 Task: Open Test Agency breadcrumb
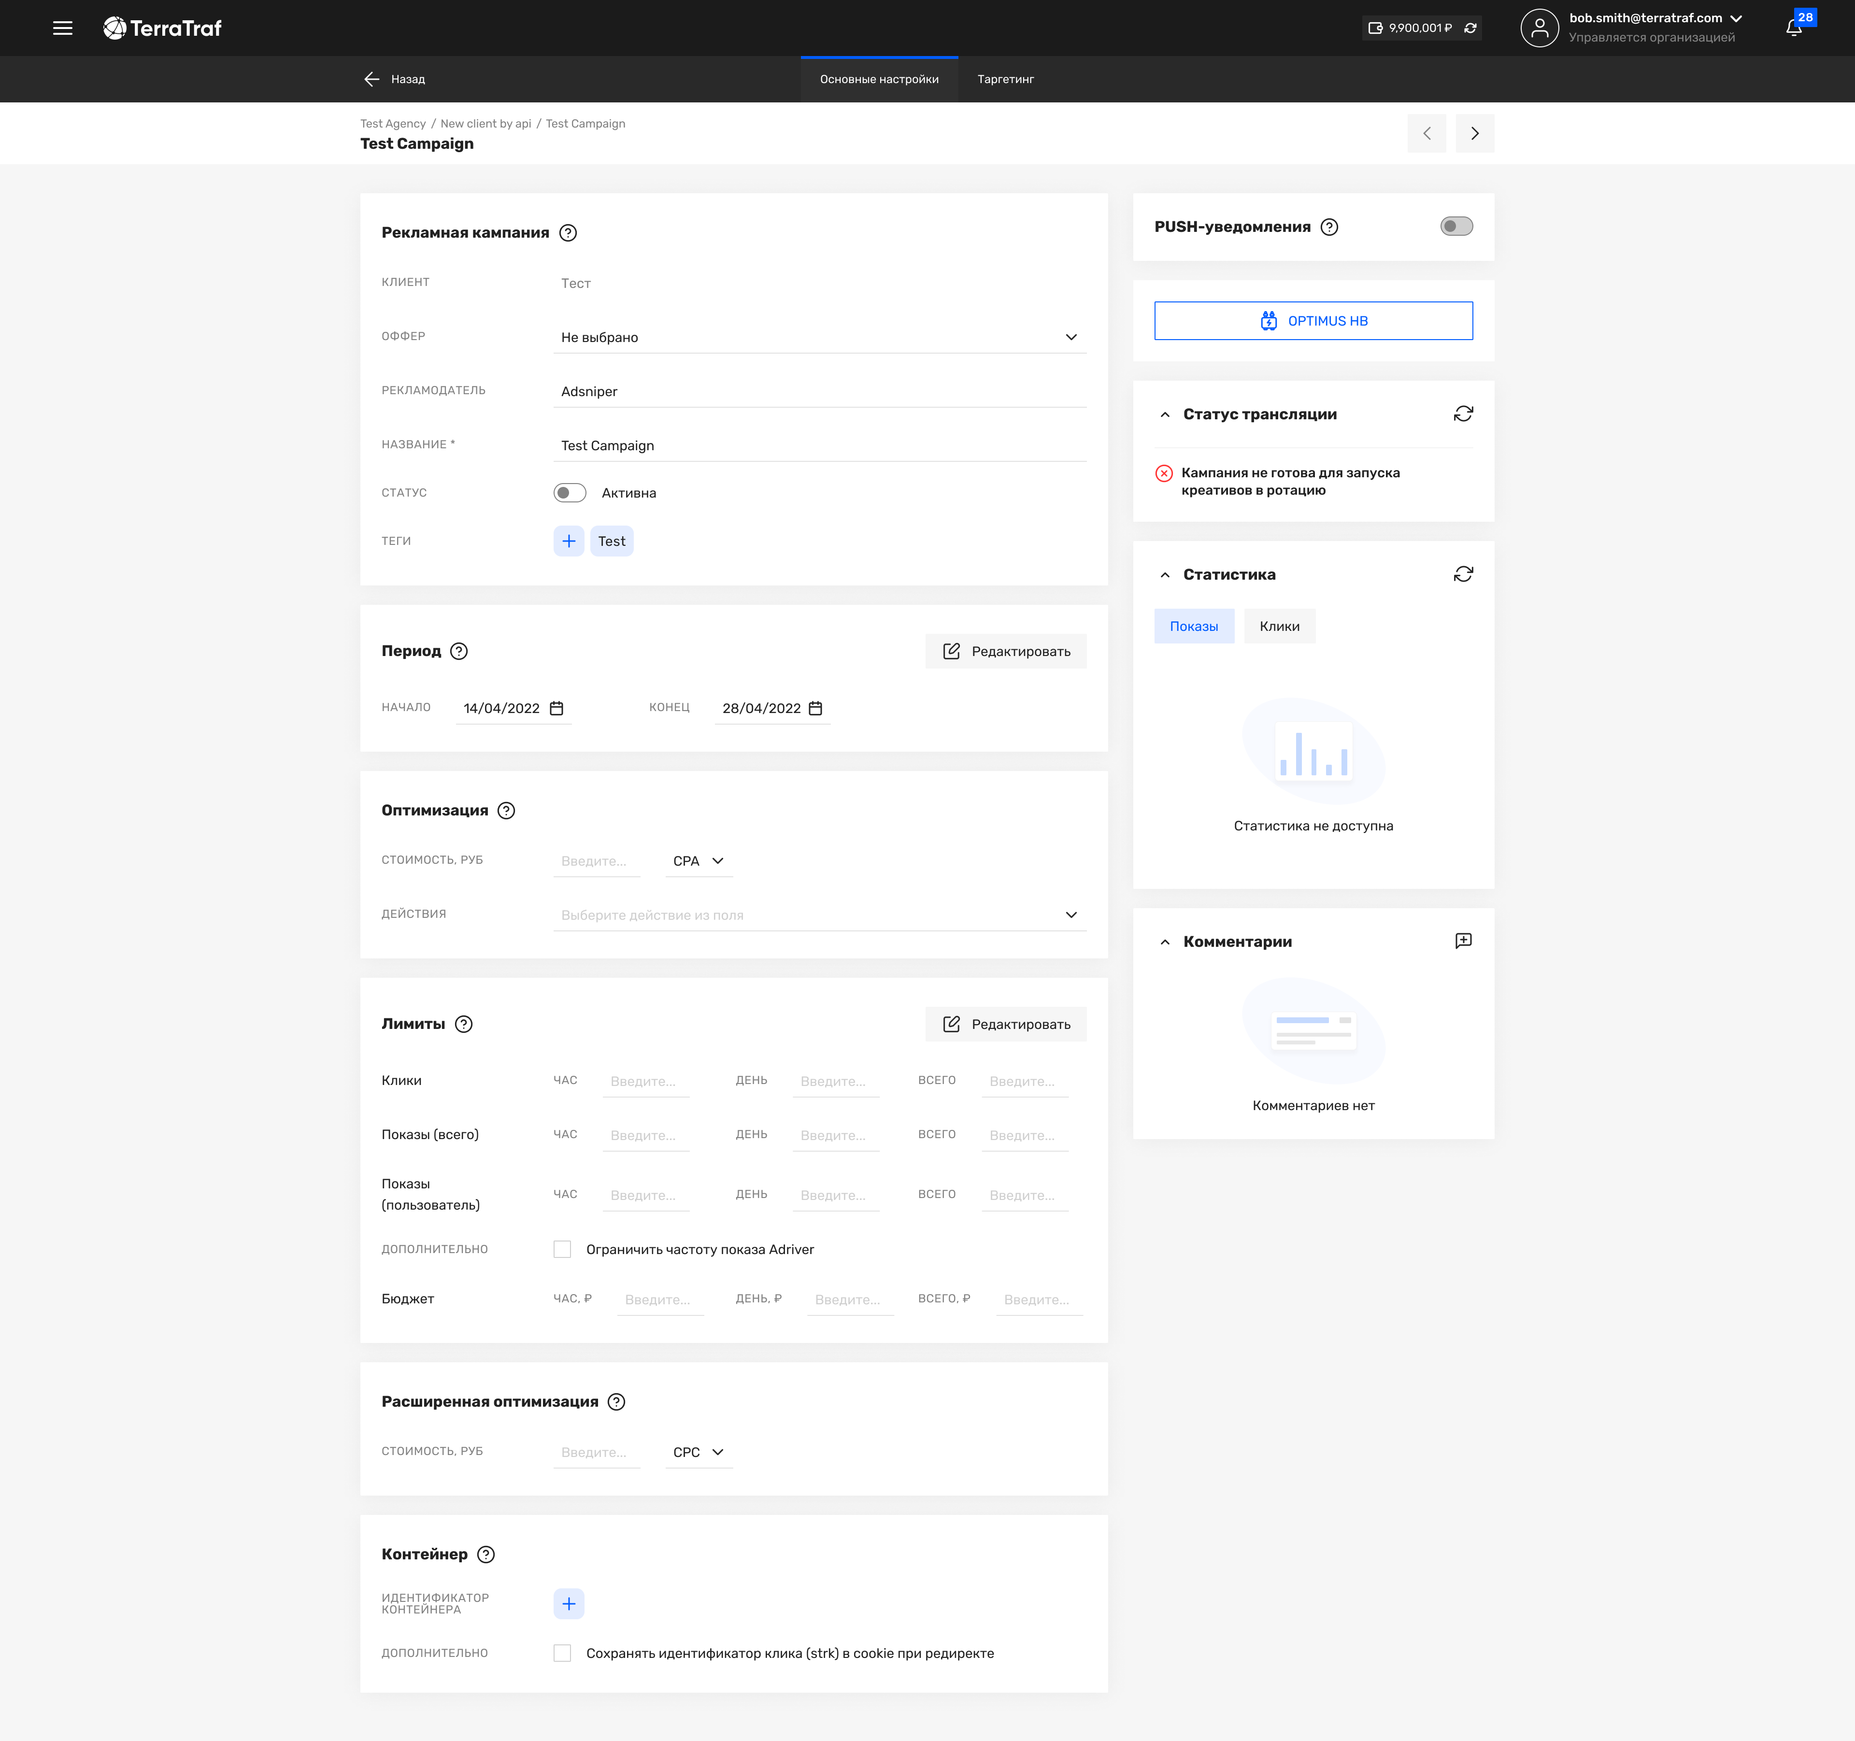pos(393,123)
